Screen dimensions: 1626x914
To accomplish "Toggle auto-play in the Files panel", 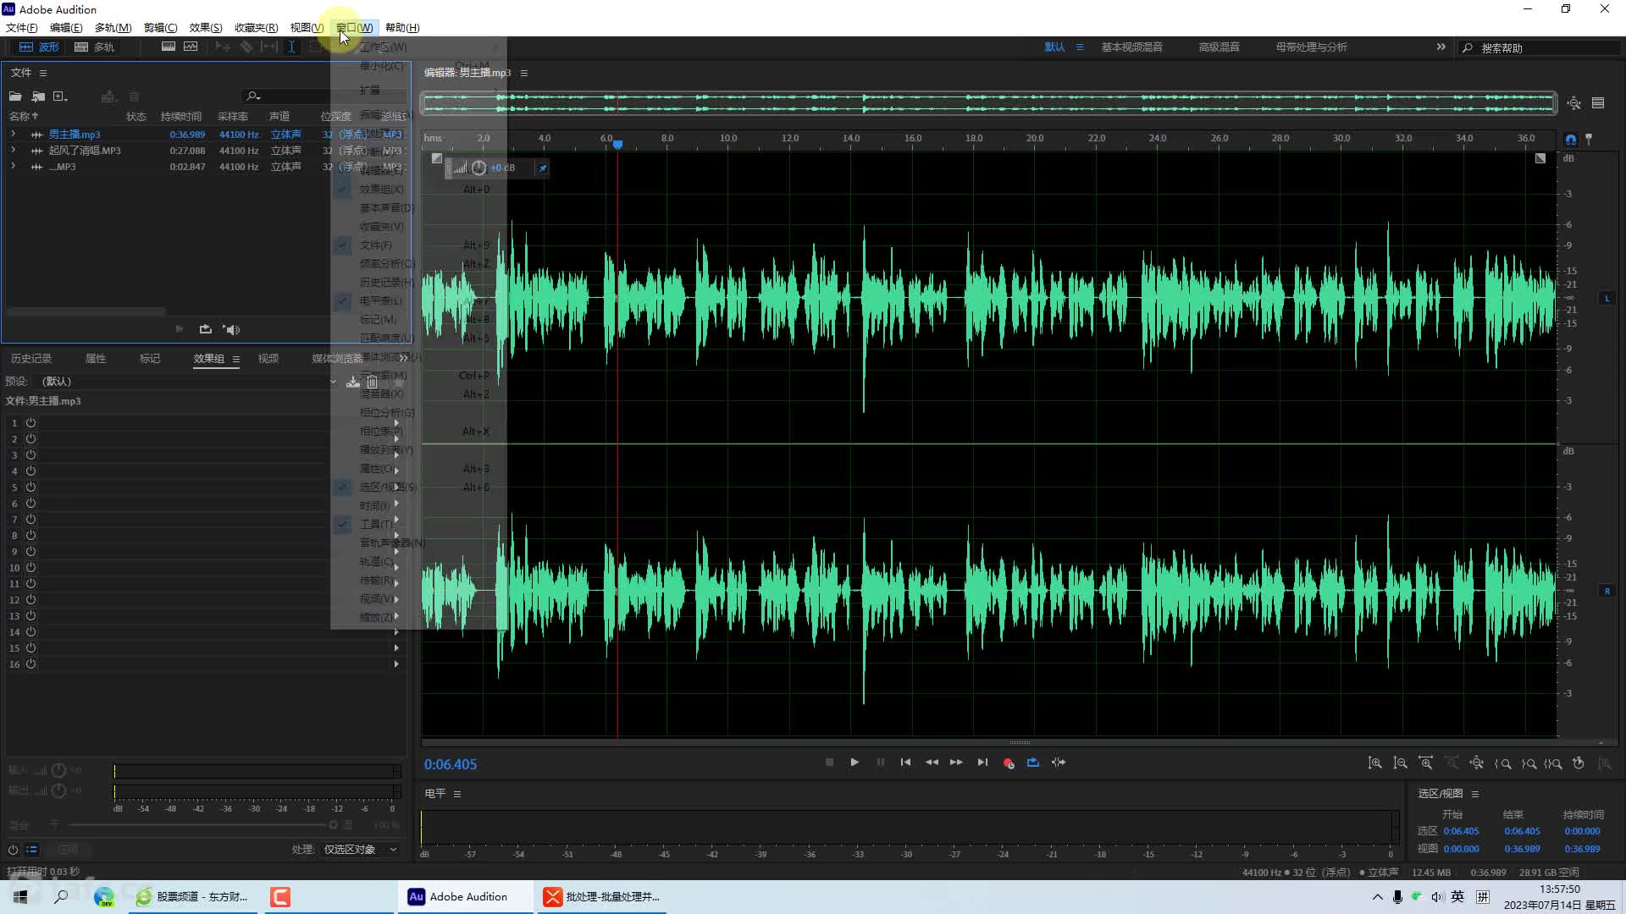I will (231, 329).
